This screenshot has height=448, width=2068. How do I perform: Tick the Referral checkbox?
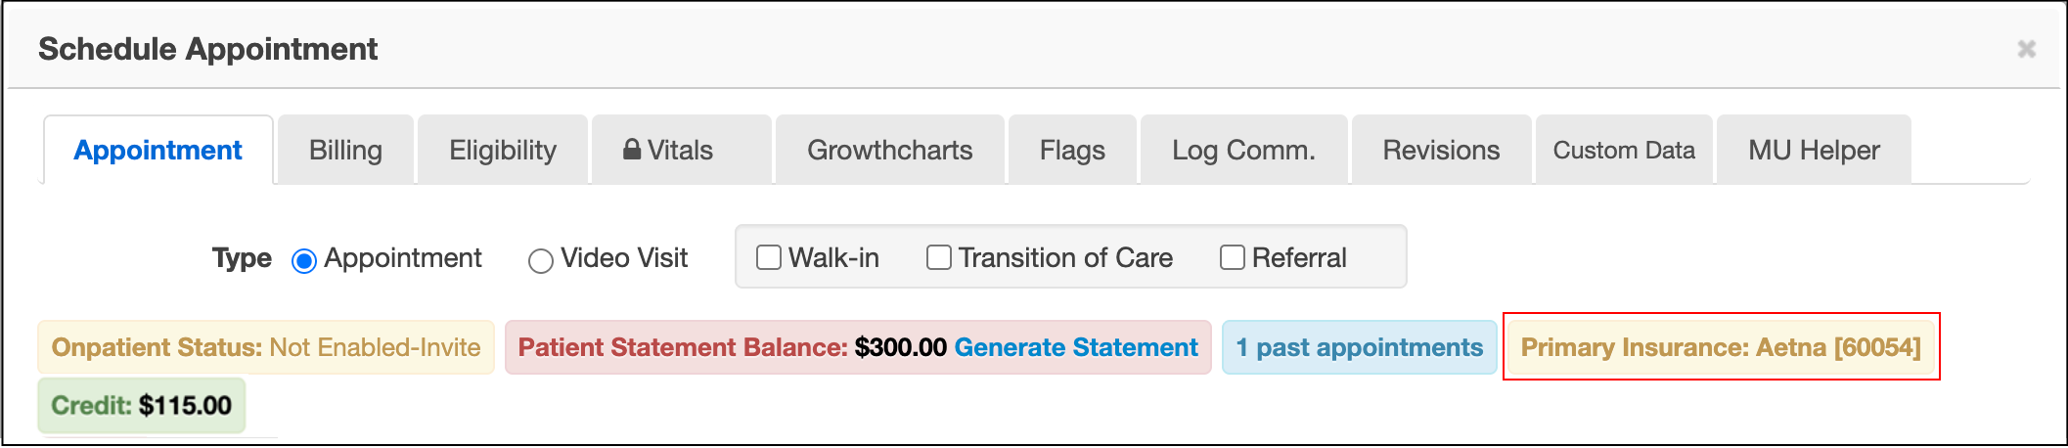click(x=1233, y=257)
